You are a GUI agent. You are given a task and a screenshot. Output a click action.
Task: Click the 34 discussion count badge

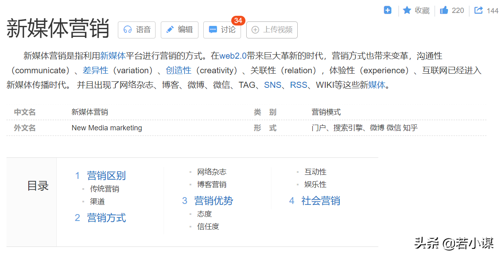[x=238, y=20]
